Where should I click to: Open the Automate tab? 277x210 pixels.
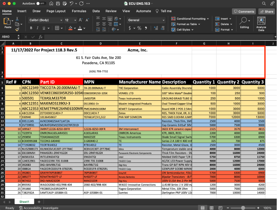tap(143, 11)
